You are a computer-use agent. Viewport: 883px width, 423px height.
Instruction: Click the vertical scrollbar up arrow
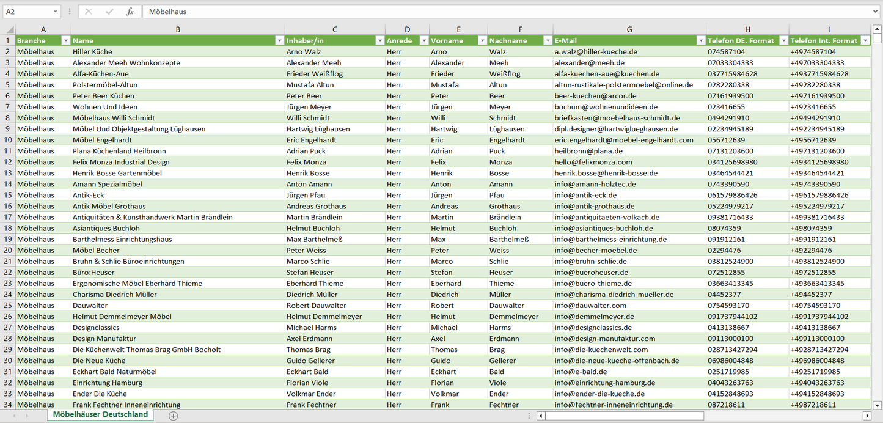878,29
